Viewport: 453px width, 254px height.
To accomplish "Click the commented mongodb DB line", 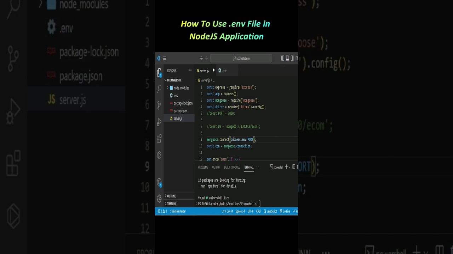I will (234, 127).
